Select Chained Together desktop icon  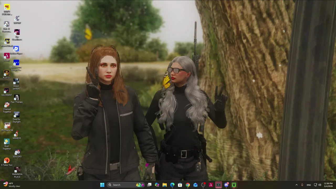(7, 108)
